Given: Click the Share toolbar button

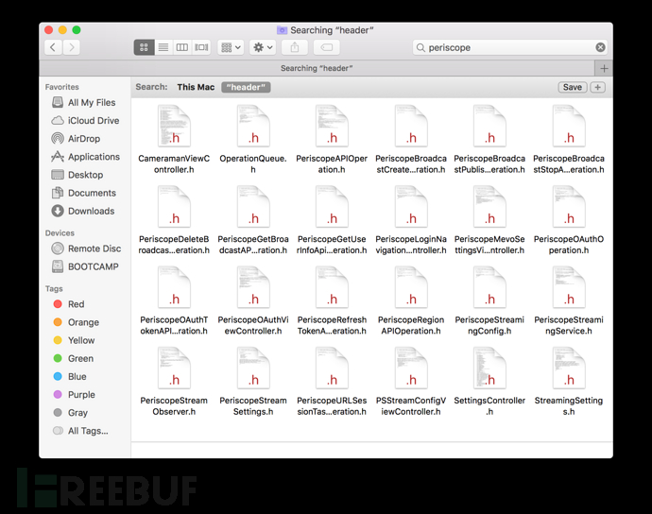Looking at the screenshot, I should [295, 47].
